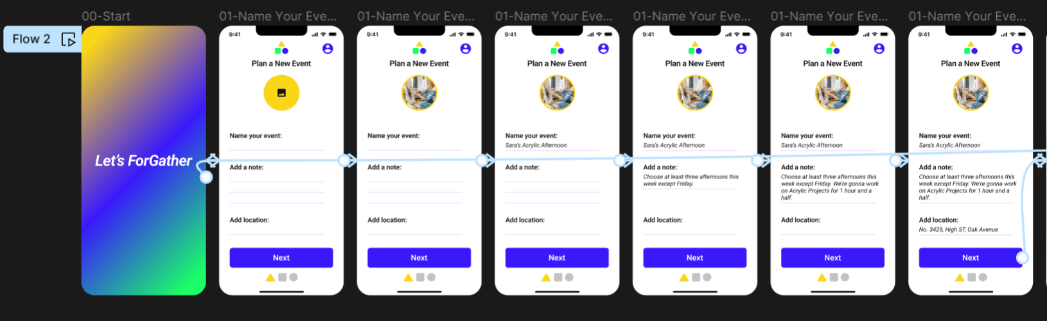The height and width of the screenshot is (321, 1047).
Task: Click the event photo on the phone with a blank event name
Action: click(419, 93)
